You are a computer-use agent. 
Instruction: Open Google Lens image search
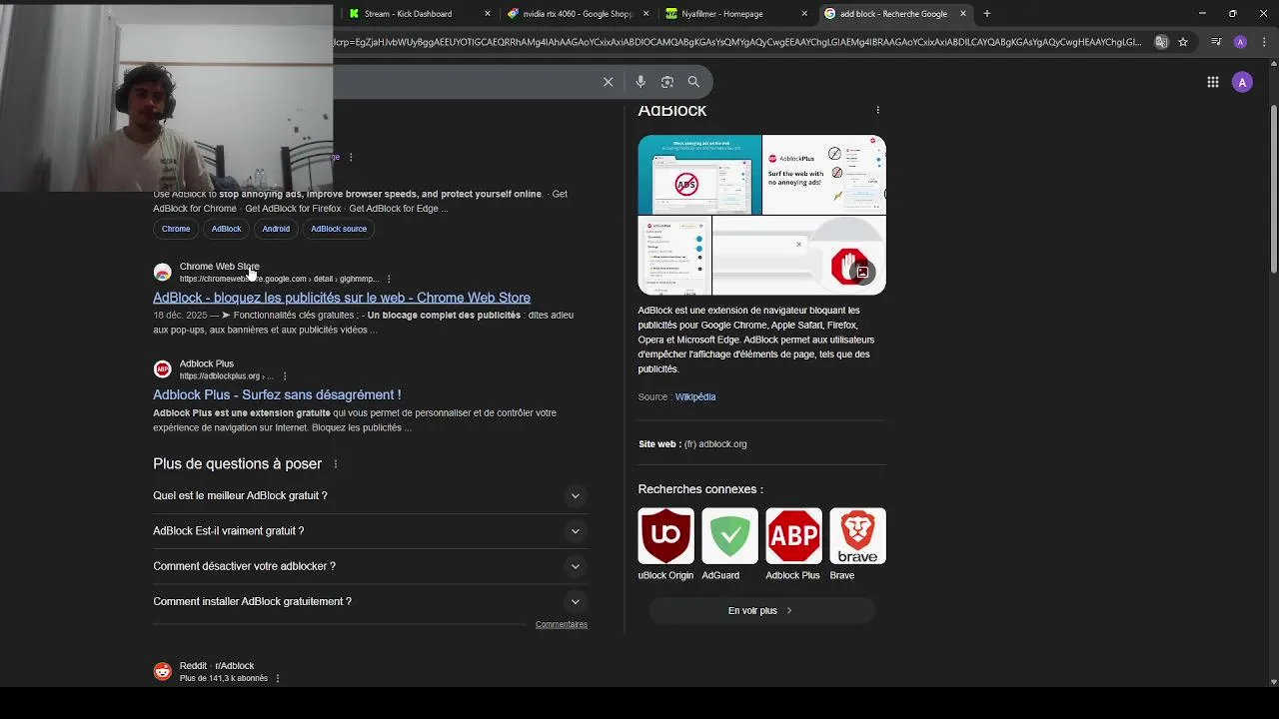pyautogui.click(x=667, y=82)
